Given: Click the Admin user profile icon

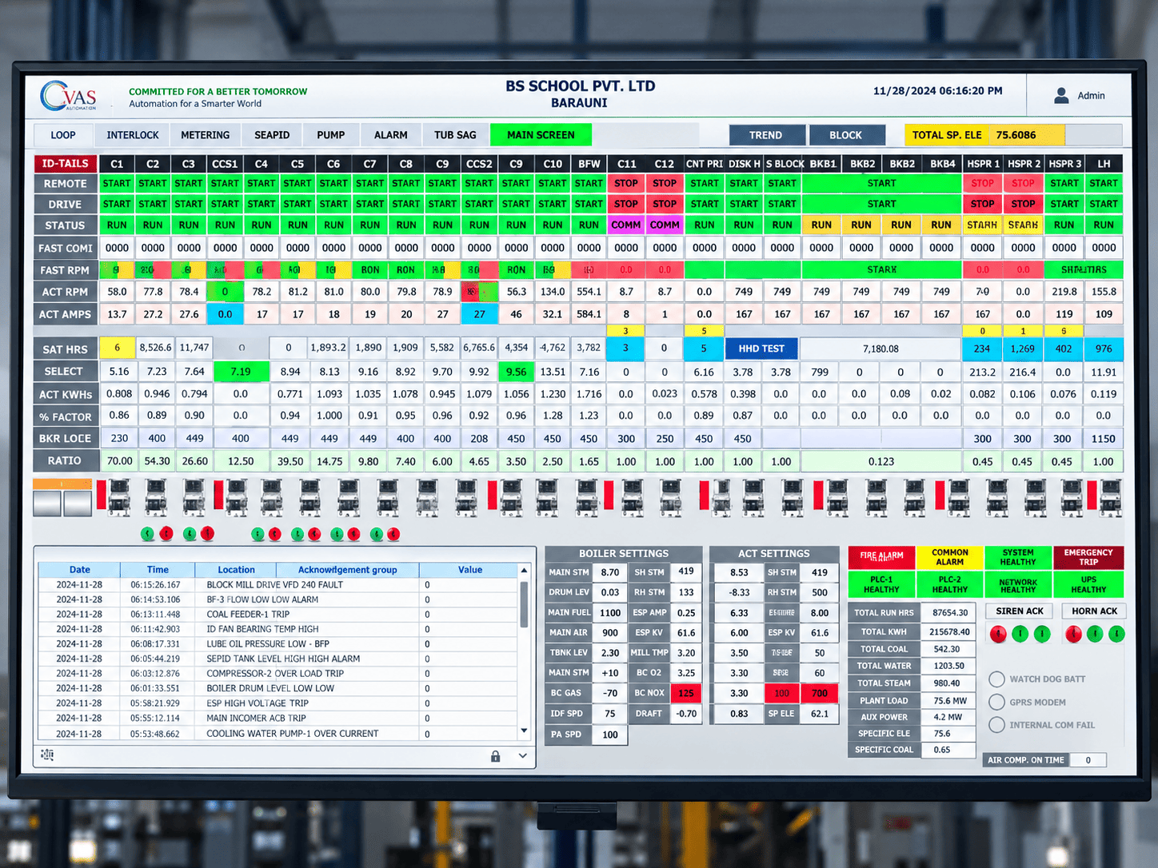Looking at the screenshot, I should click(1061, 96).
